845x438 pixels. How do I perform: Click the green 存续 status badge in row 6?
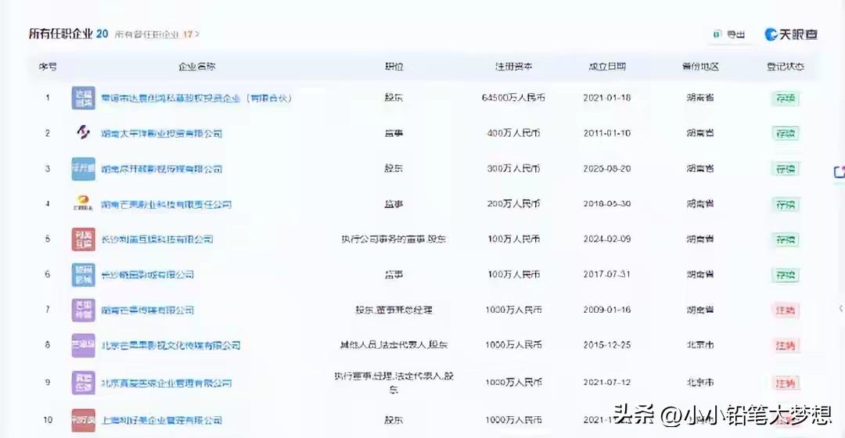click(x=786, y=275)
